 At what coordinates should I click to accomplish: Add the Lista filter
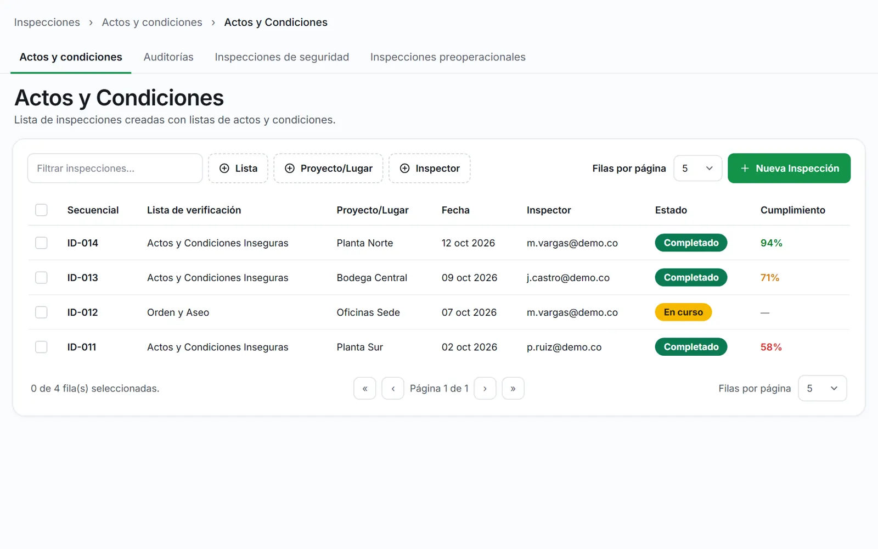[x=238, y=168]
